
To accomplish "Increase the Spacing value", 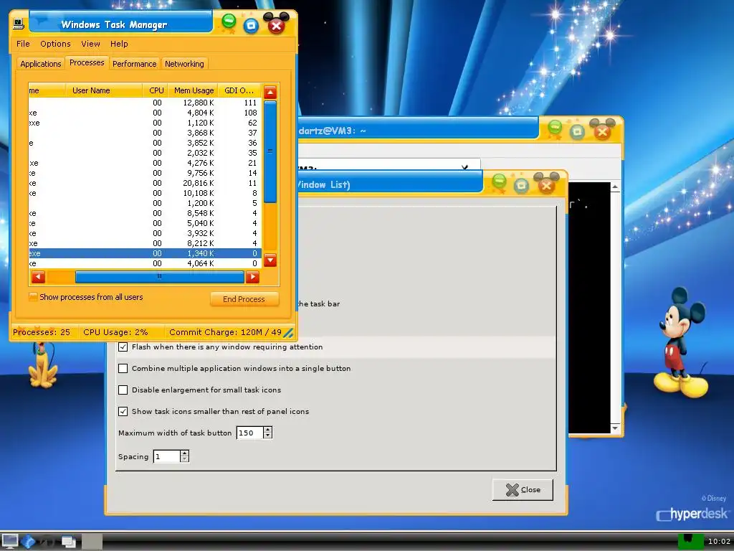I will (x=184, y=453).
